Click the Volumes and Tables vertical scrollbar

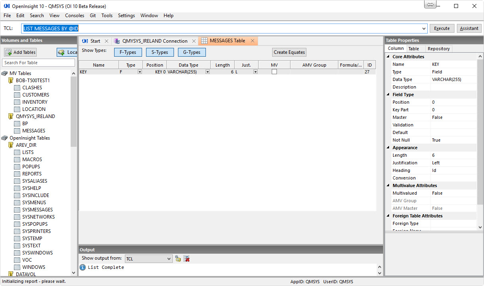(x=73, y=112)
